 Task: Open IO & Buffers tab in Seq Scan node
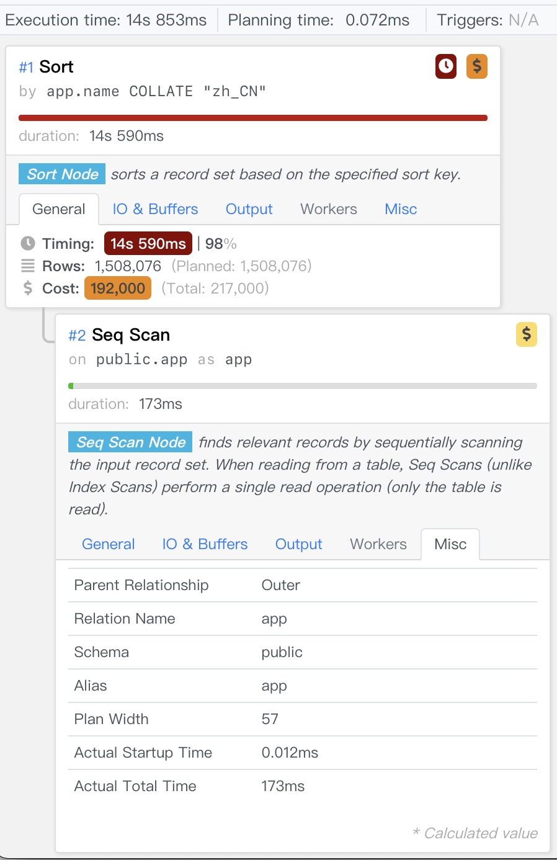(205, 544)
